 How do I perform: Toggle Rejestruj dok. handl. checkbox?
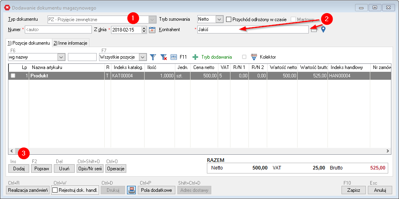55,190
